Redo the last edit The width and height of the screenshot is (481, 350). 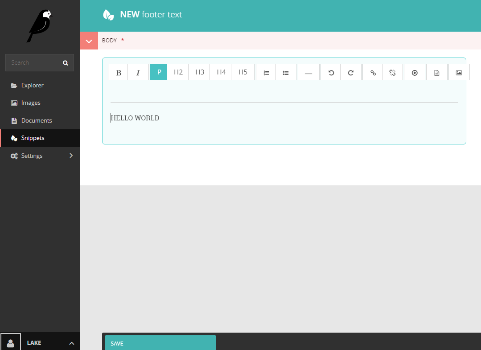(x=351, y=72)
